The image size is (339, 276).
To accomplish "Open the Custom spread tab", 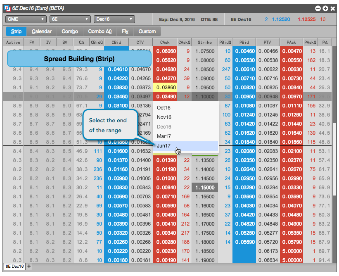I will click(x=147, y=31).
